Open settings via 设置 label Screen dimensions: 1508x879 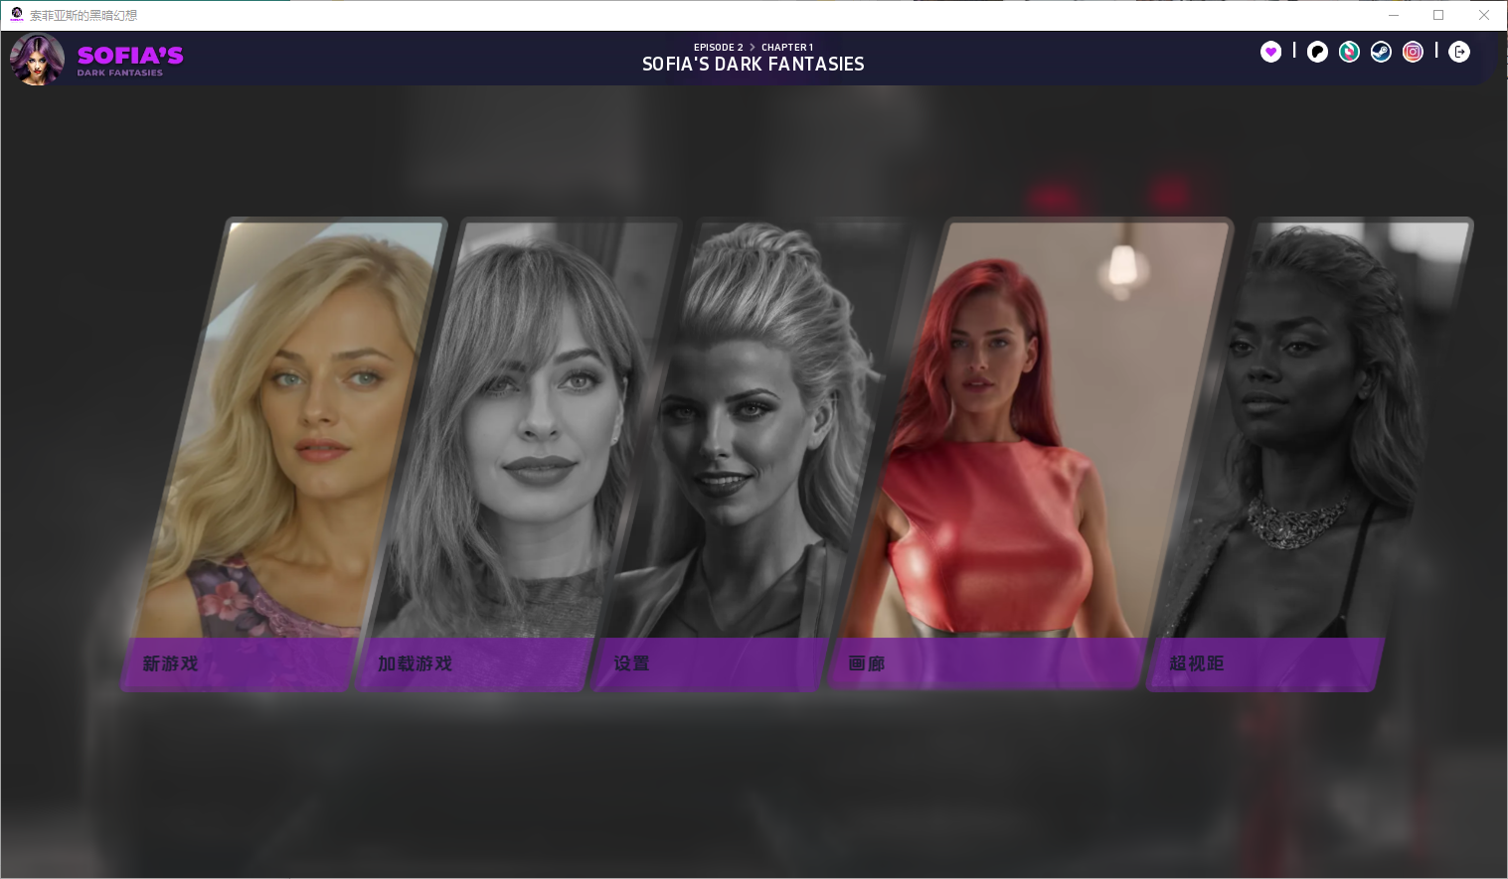click(x=631, y=663)
